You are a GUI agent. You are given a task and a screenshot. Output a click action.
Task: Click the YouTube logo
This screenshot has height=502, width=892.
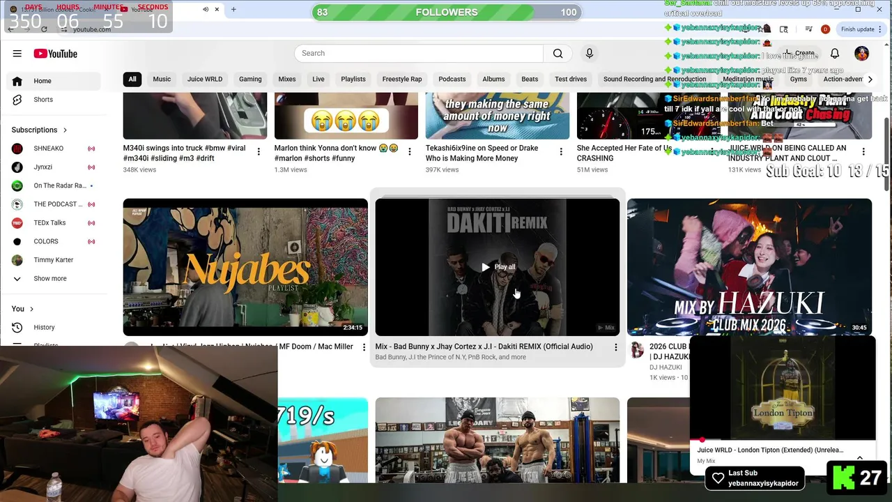coord(55,54)
